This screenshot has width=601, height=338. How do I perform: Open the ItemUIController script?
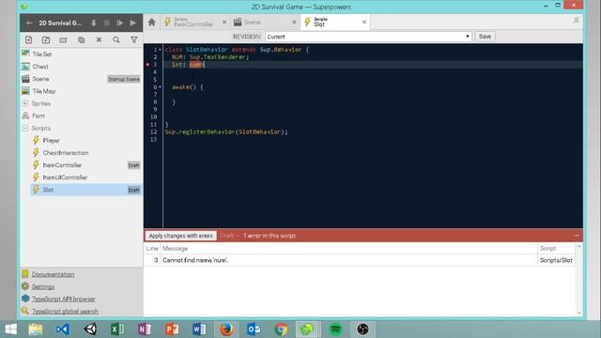(65, 177)
